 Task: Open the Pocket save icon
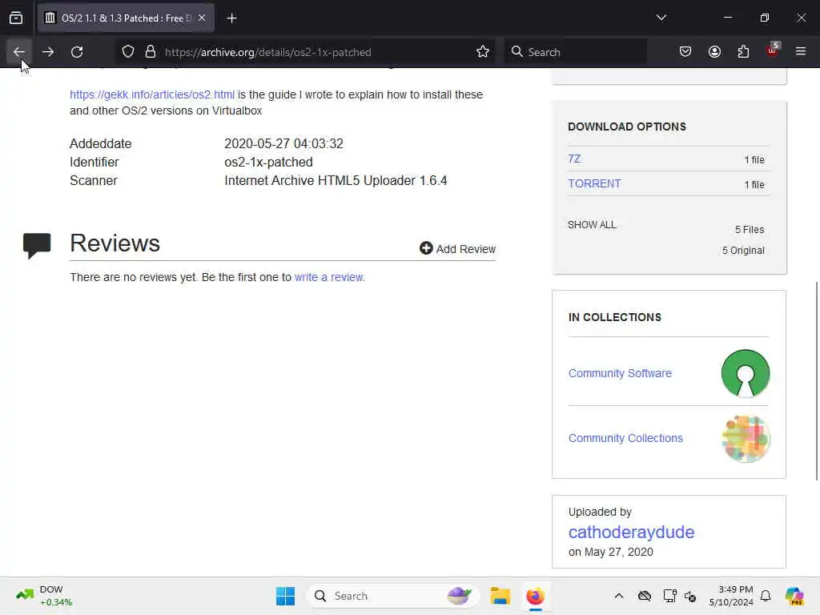pos(685,52)
